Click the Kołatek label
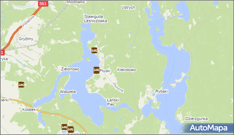234x135 pixels. coord(29,109)
